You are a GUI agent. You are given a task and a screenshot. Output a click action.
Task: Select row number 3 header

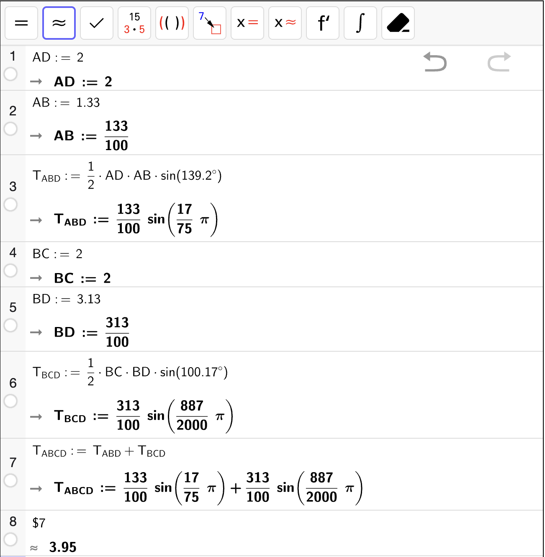point(13,187)
